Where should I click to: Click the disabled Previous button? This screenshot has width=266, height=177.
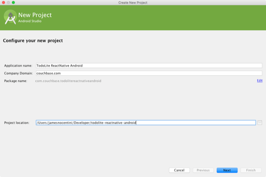click(x=203, y=170)
